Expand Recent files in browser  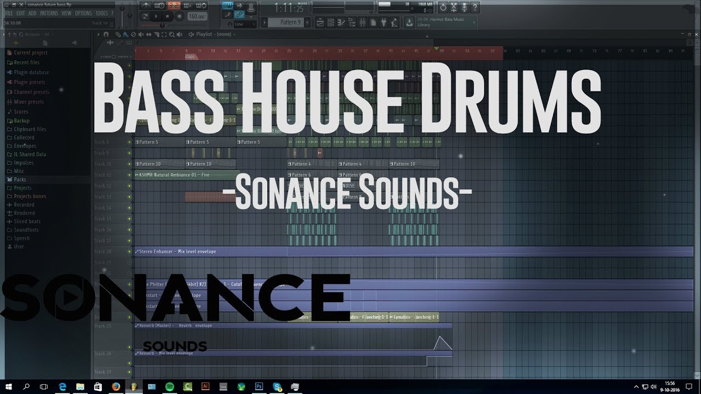coord(23,62)
